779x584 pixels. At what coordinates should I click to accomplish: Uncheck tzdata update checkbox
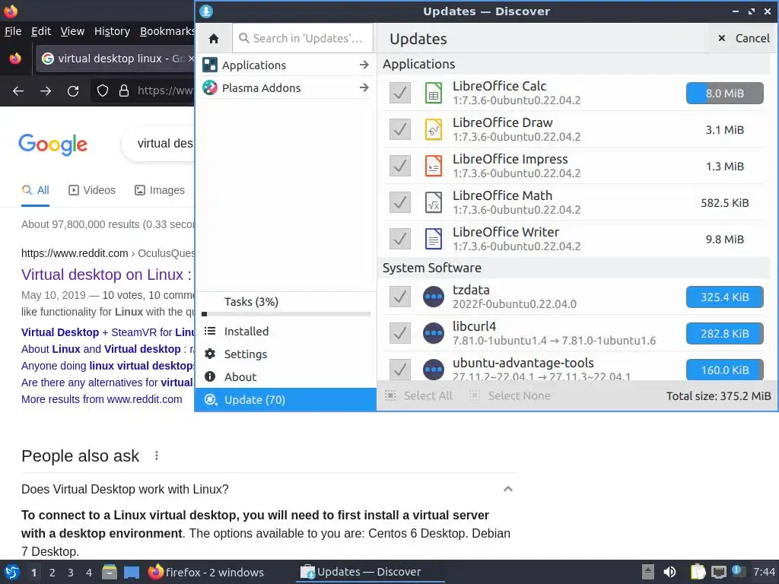point(400,297)
